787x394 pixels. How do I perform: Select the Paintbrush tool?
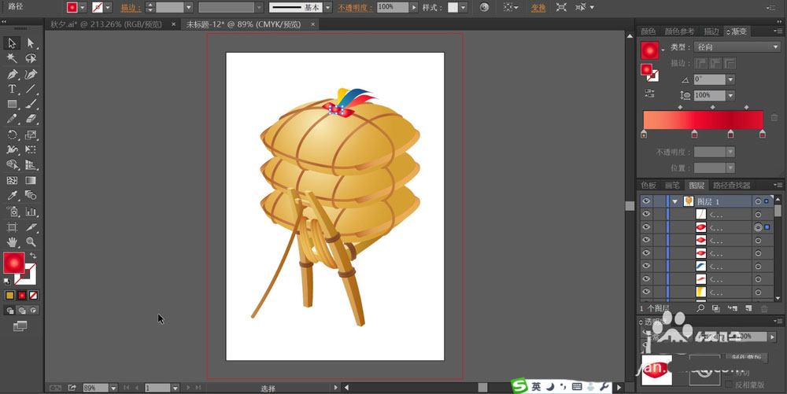pos(31,105)
